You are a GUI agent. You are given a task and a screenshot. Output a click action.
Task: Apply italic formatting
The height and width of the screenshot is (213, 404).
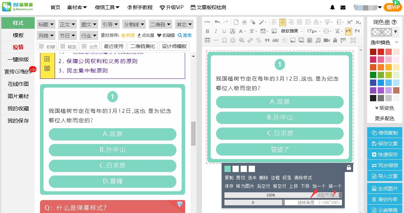[216, 31]
